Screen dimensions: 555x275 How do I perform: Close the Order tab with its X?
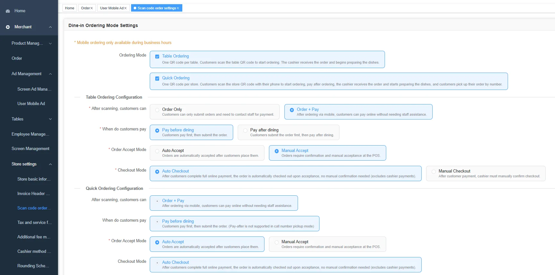tap(91, 8)
